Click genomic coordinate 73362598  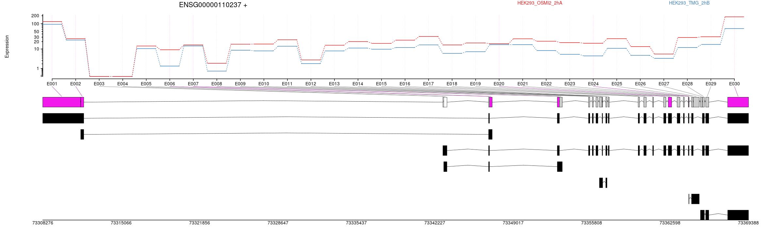(x=670, y=223)
